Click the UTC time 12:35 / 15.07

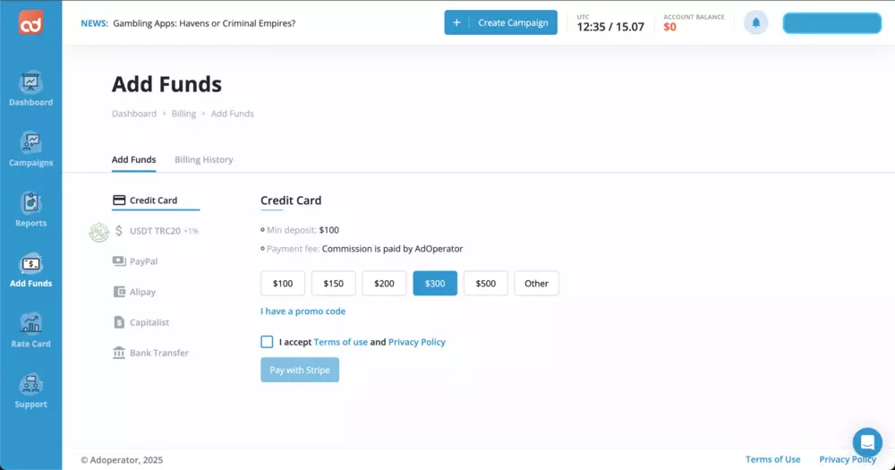pyautogui.click(x=610, y=27)
